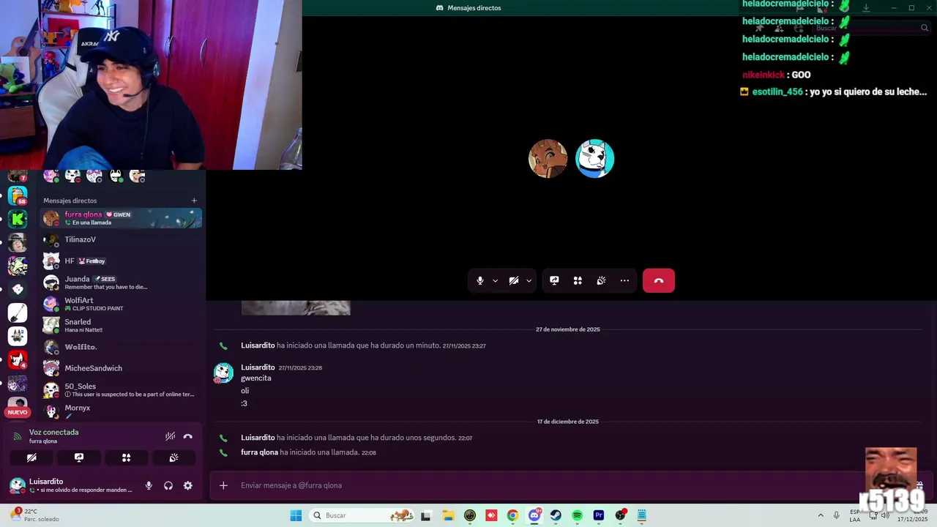Screen dimensions: 937x527
Task: Open TilinazoV direct message
Action: tap(121, 239)
